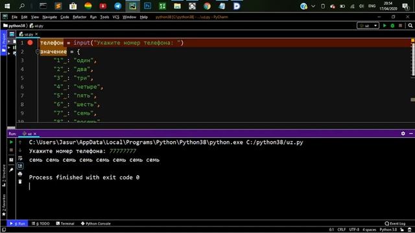Debug uz with the bug icon
415x233 pixels.
[392, 26]
